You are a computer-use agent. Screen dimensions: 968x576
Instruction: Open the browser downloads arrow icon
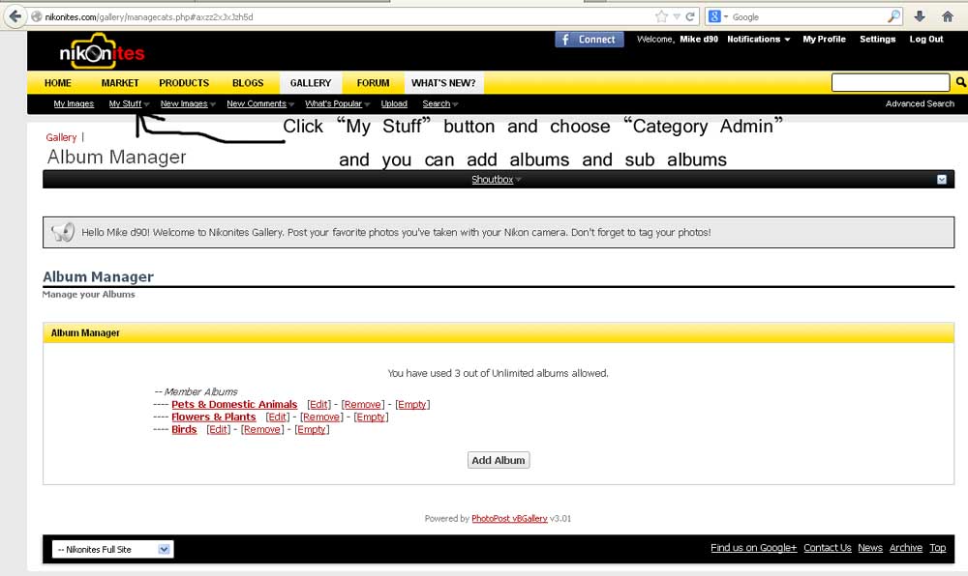click(920, 16)
